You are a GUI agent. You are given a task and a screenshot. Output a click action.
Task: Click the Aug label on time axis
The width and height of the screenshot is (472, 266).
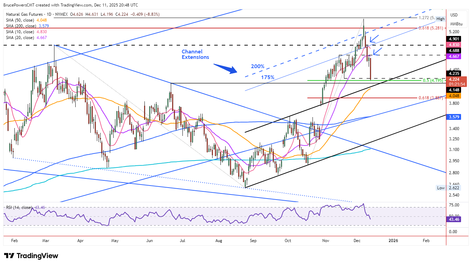[x=218, y=241]
